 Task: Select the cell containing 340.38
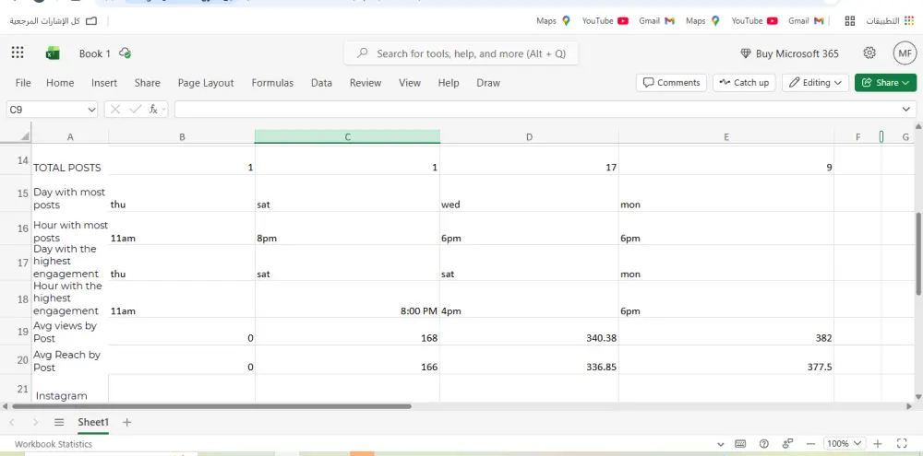coord(529,332)
